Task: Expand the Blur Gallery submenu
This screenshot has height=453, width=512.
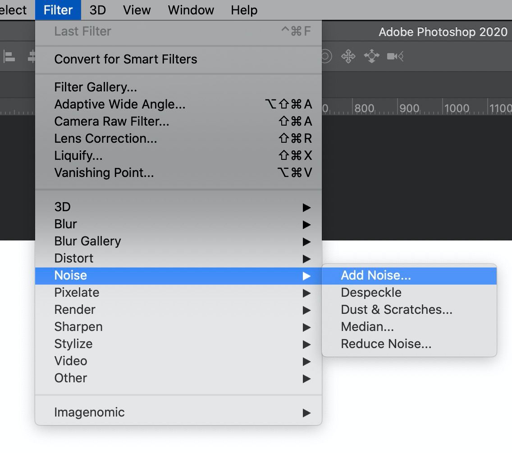Action: pos(178,241)
